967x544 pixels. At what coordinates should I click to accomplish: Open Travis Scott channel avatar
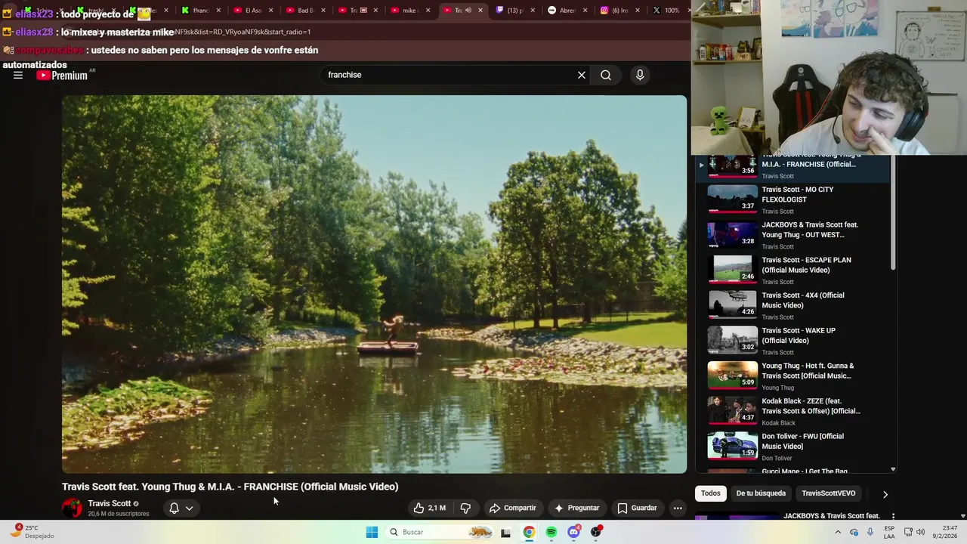pos(72,508)
